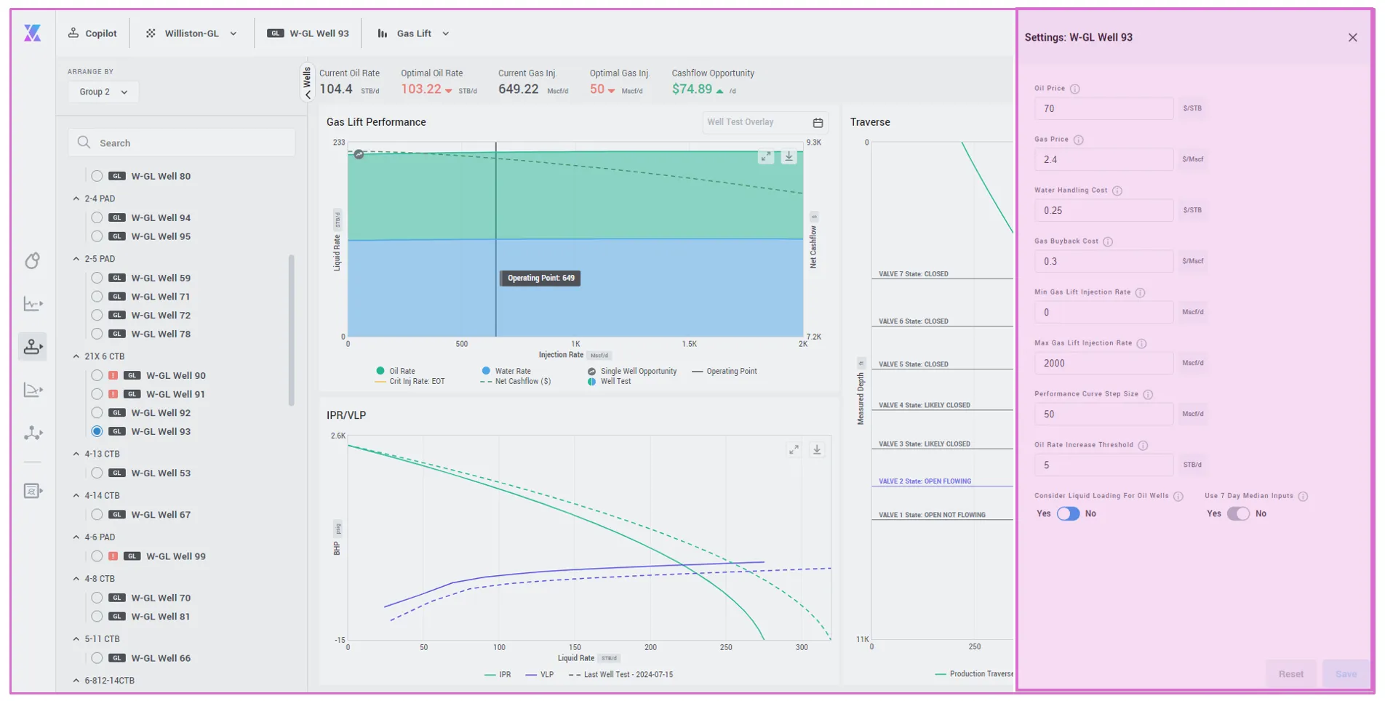The image size is (1385, 701).
Task: Collapse the 2-4 PAD group
Action: point(76,199)
